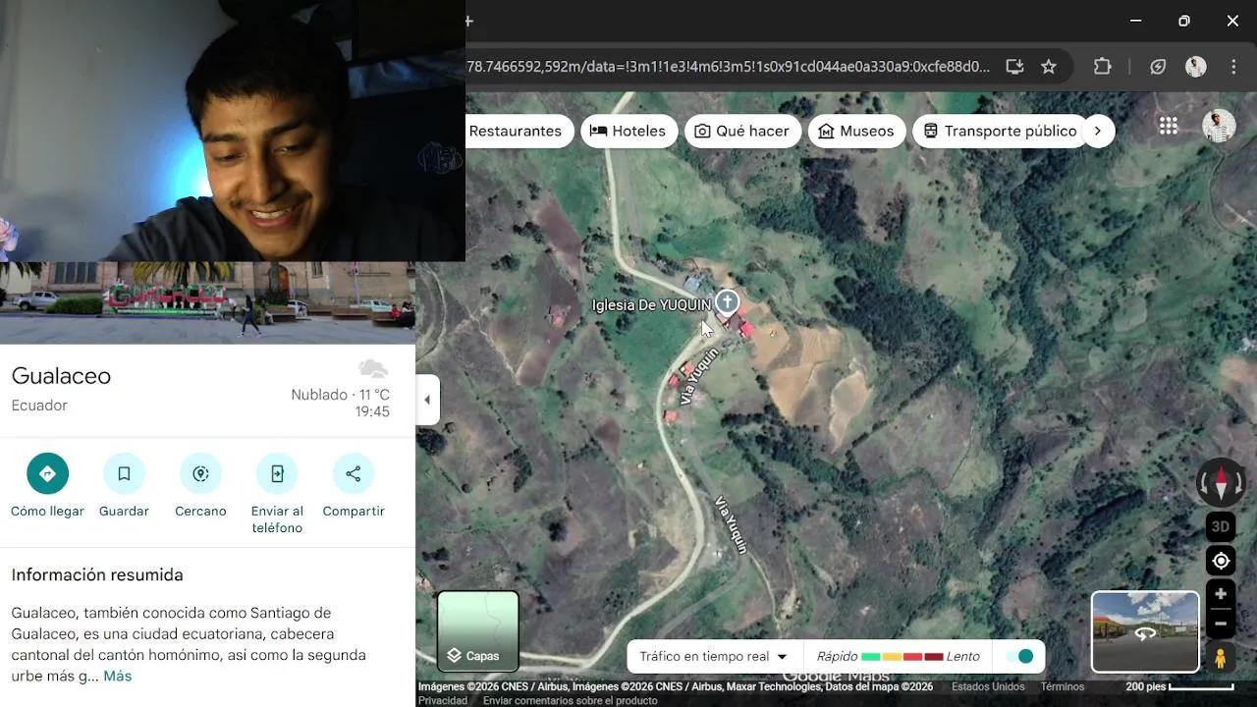This screenshot has height=707, width=1257.
Task: Switch map to 3D view
Action: click(1221, 526)
